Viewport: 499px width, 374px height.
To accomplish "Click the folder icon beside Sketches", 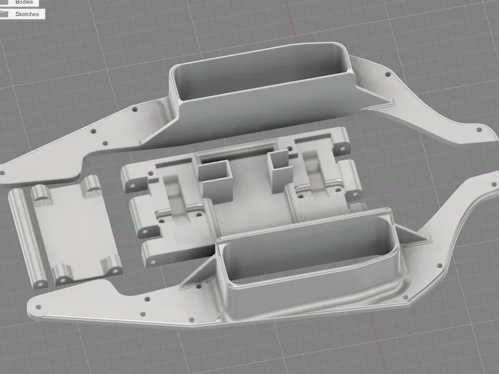I will 4,14.
